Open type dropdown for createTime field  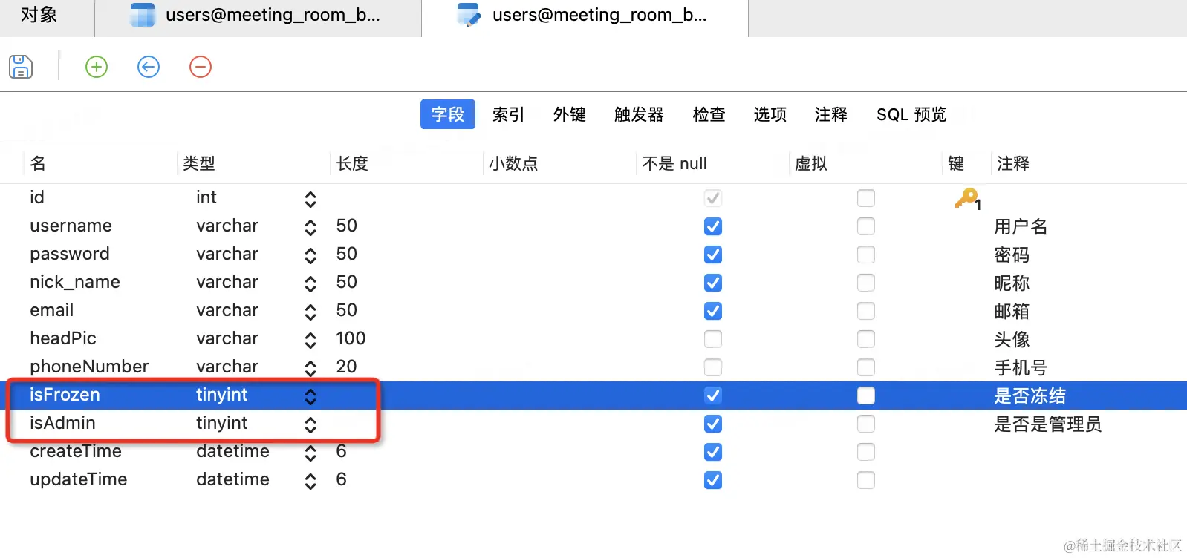310,453
